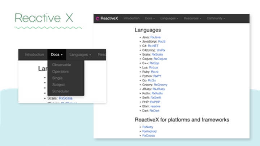Open the Rx.rb link
260x146 pixels.
point(155,72)
